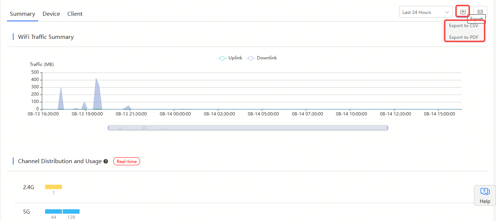Viewport: 496px width, 221px height.
Task: Click the Real-time badge
Action: [126, 161]
